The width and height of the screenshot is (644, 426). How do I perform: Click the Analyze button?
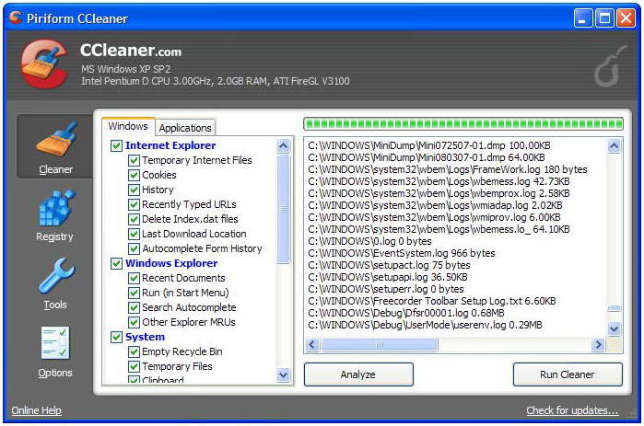(358, 374)
